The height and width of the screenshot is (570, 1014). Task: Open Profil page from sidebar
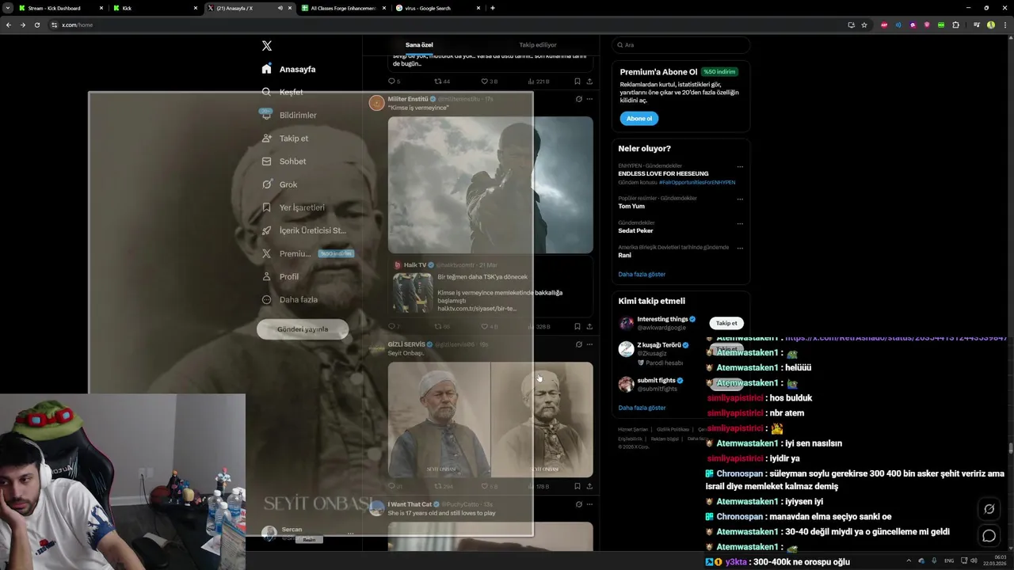[280, 276]
